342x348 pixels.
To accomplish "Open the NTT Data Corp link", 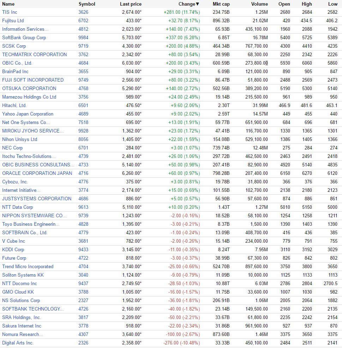I will tap(18, 207).
